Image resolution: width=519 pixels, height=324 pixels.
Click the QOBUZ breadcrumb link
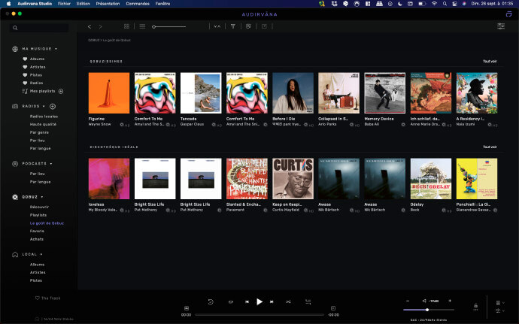[x=94, y=40]
